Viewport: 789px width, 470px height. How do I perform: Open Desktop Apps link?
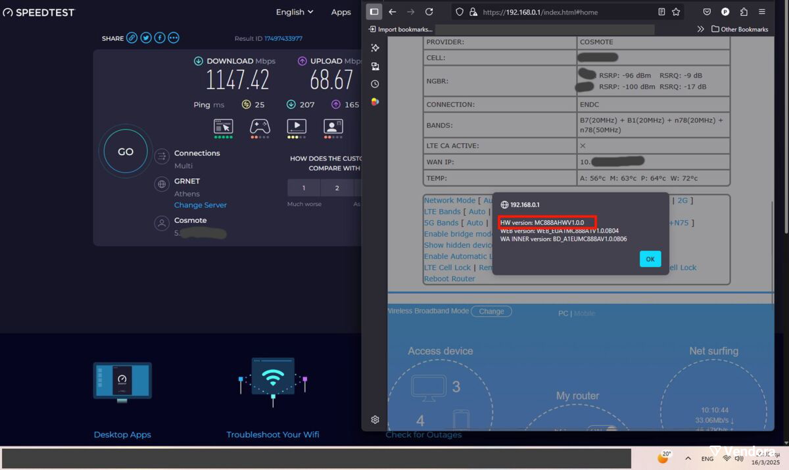point(122,435)
